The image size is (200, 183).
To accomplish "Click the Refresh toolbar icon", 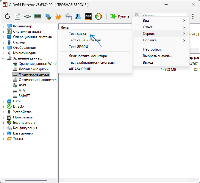I will tap(7, 16).
